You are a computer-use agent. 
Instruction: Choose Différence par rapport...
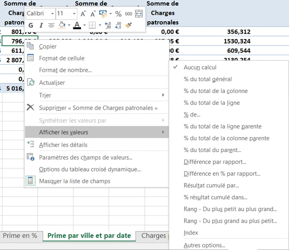229,162
